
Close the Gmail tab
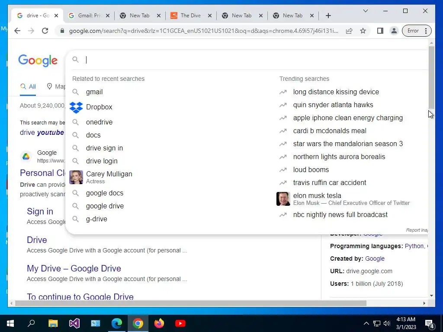pos(108,16)
